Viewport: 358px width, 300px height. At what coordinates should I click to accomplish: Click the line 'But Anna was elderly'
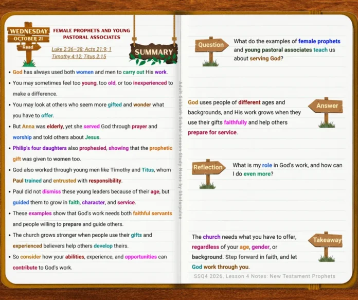point(85,127)
